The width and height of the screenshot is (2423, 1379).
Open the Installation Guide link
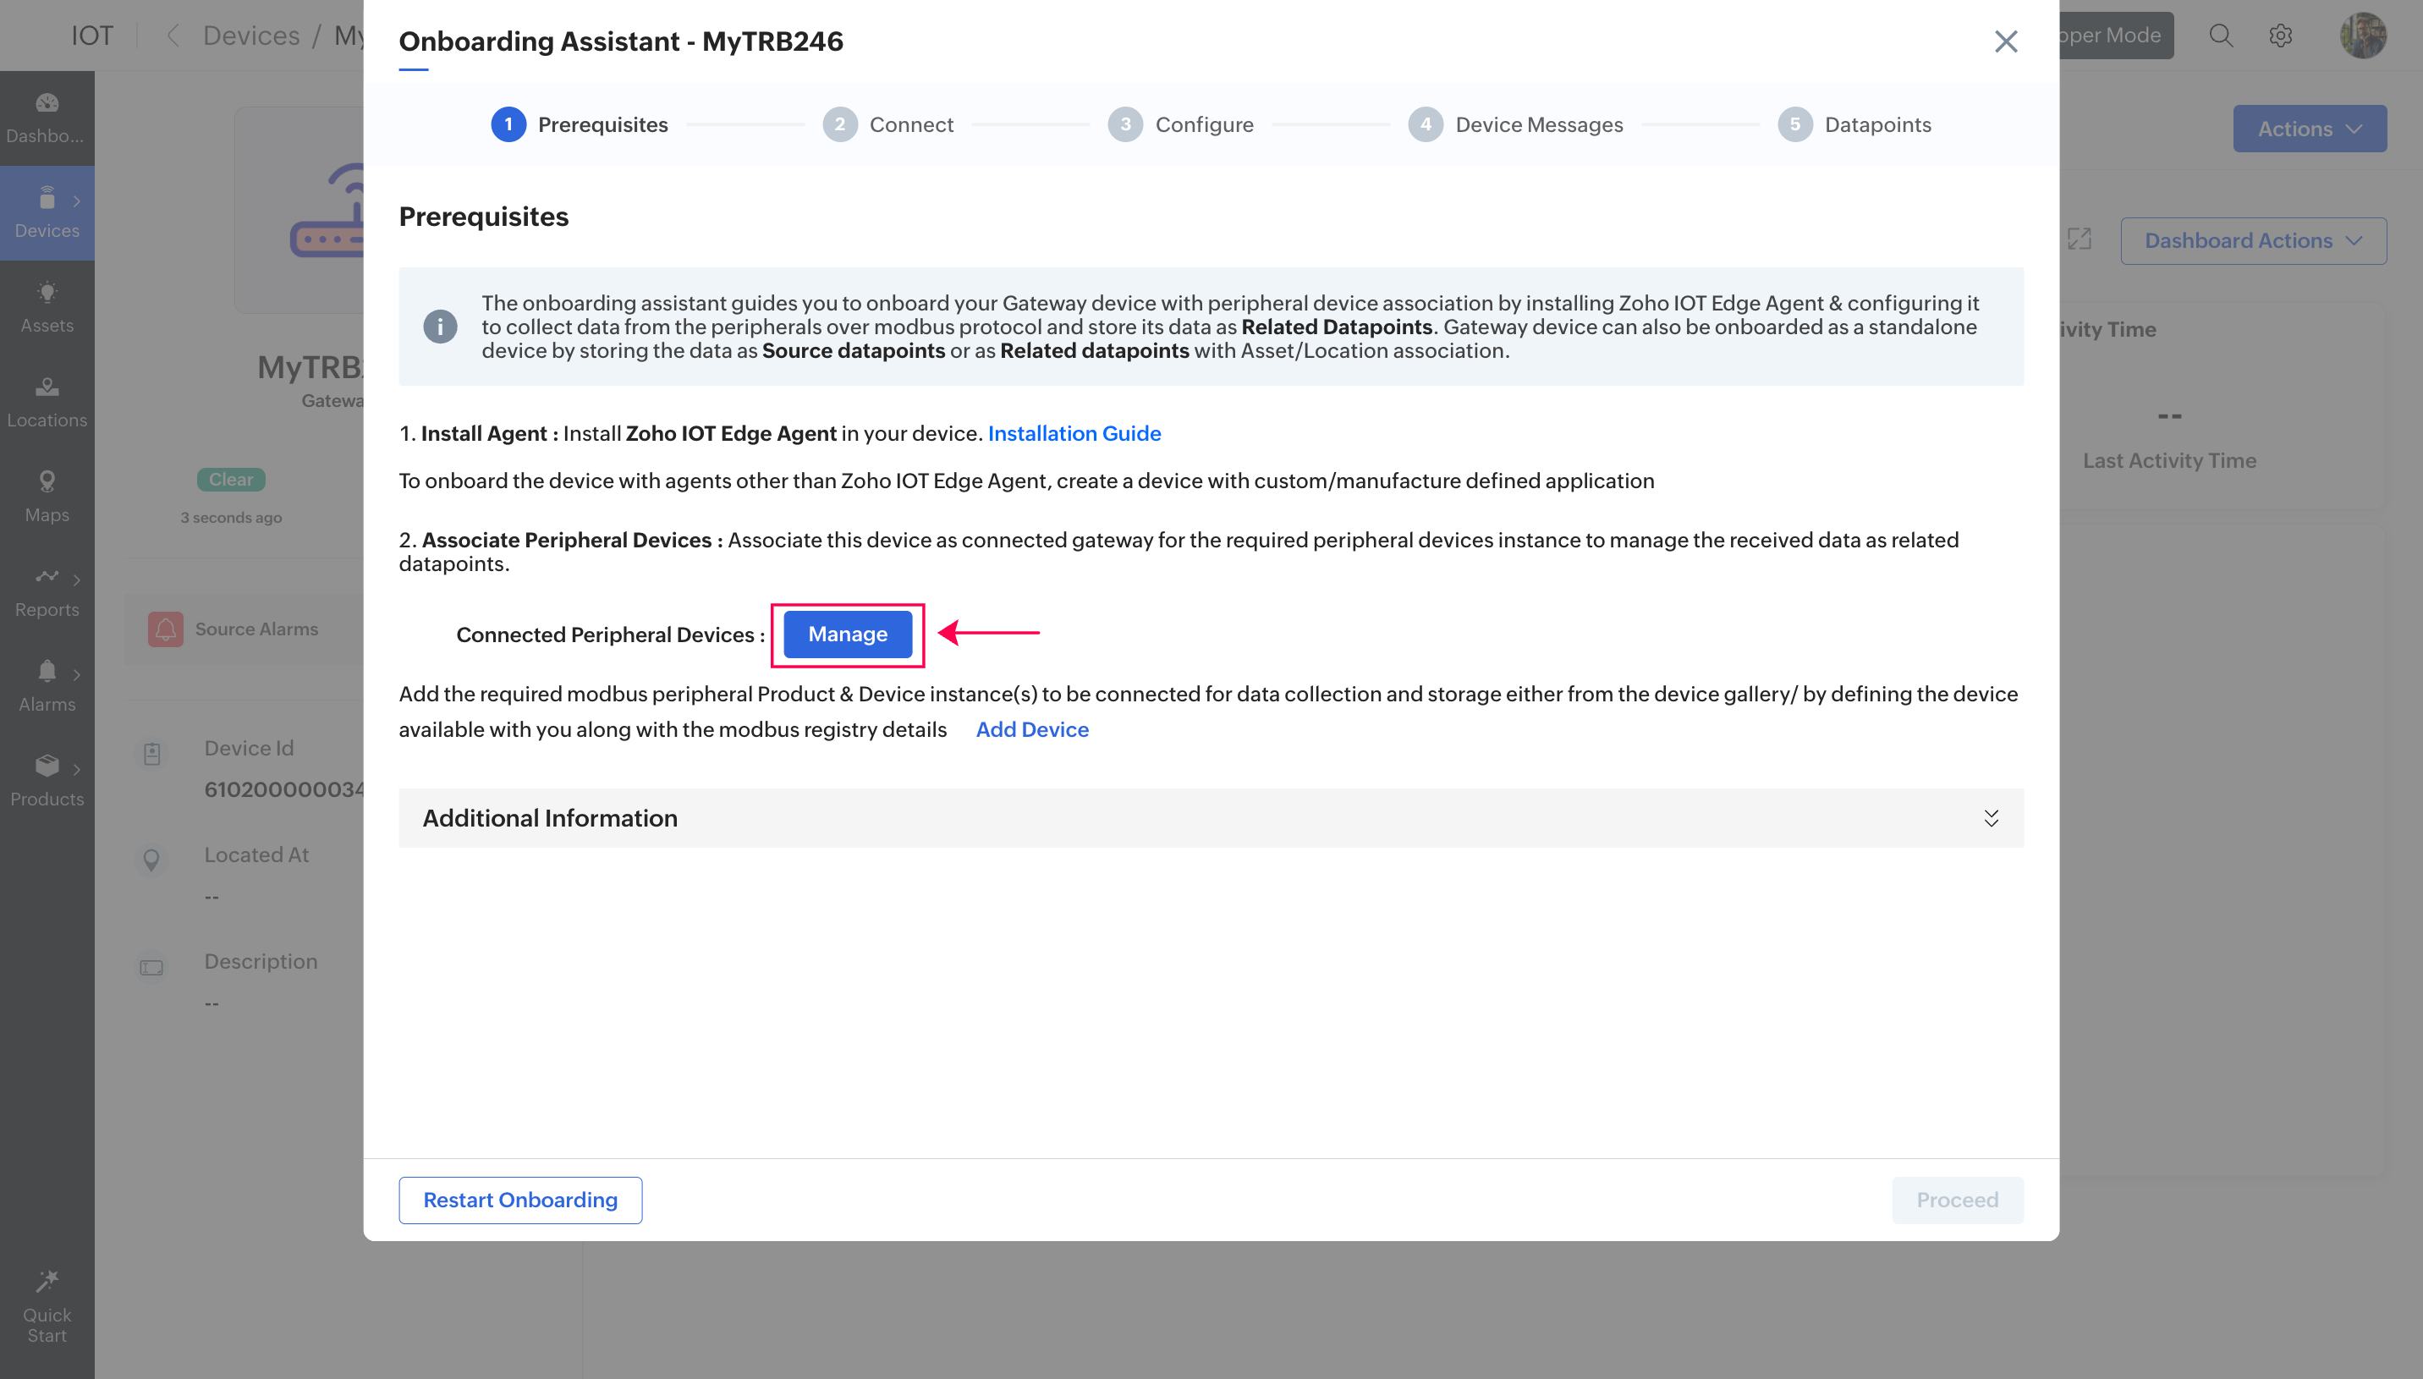click(1074, 433)
